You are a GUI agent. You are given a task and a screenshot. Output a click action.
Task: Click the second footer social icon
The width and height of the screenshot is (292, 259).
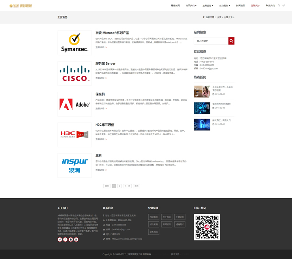[x=66, y=239]
